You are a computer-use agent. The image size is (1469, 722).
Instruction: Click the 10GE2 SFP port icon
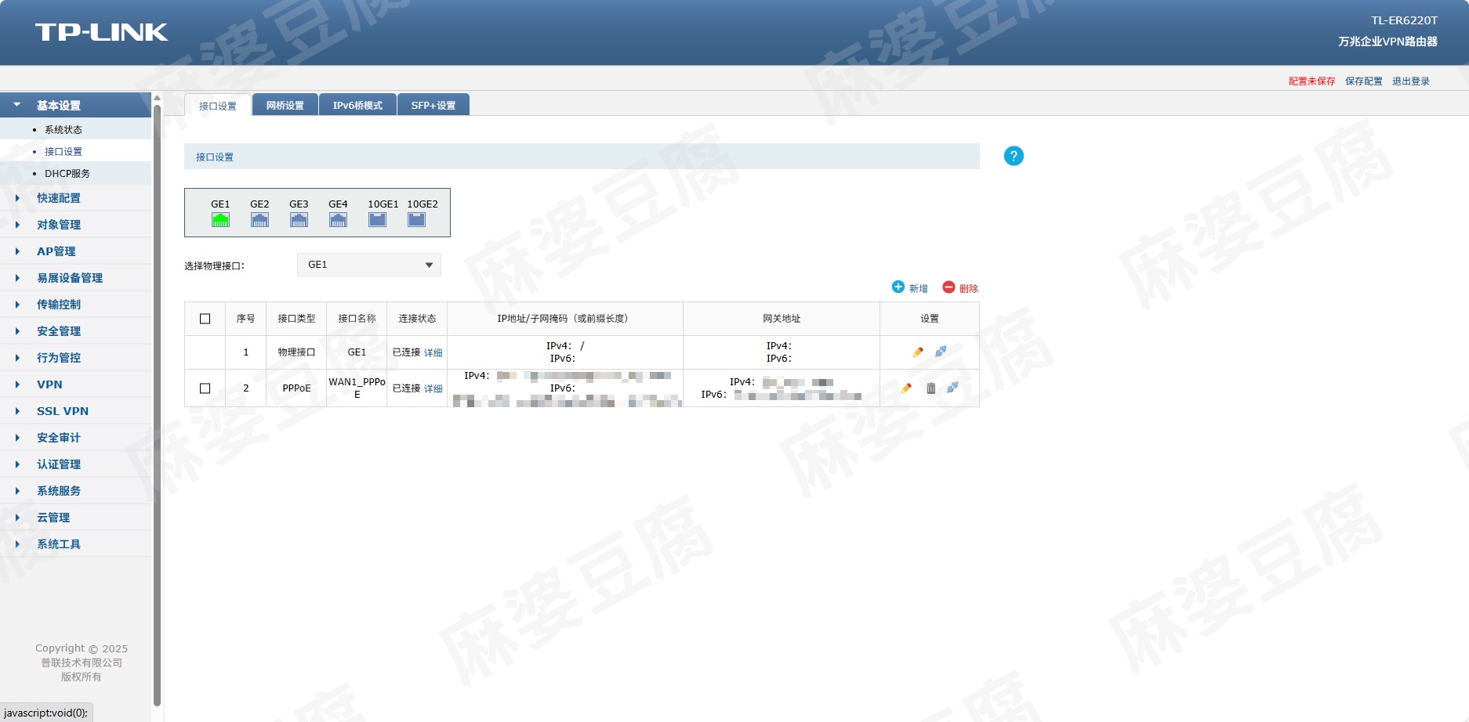pos(416,220)
